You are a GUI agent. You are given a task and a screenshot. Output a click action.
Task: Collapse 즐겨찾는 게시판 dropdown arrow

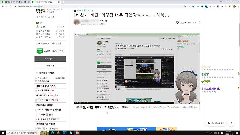pyautogui.click(x=64, y=73)
